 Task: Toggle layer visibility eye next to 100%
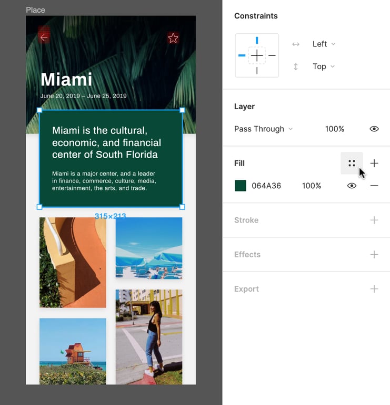pyautogui.click(x=374, y=129)
